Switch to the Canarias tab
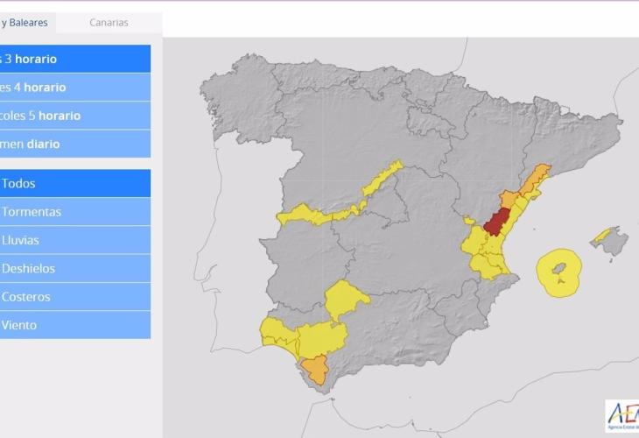Screen dimensions: 639x438 pos(109,23)
